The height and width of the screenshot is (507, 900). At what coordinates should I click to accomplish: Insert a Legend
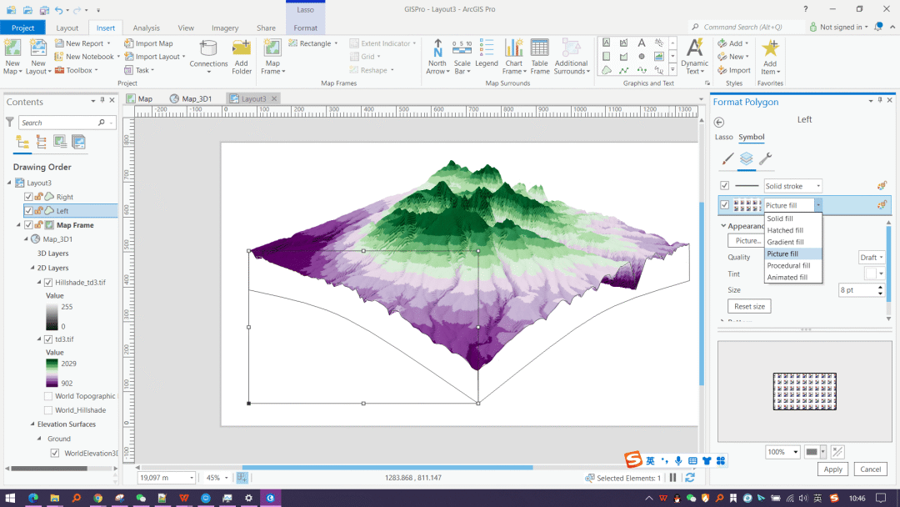pyautogui.click(x=486, y=53)
